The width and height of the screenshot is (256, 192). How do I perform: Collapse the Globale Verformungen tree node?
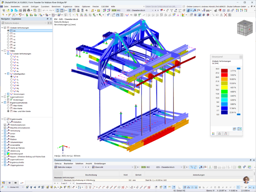pyautogui.click(x=2, y=28)
